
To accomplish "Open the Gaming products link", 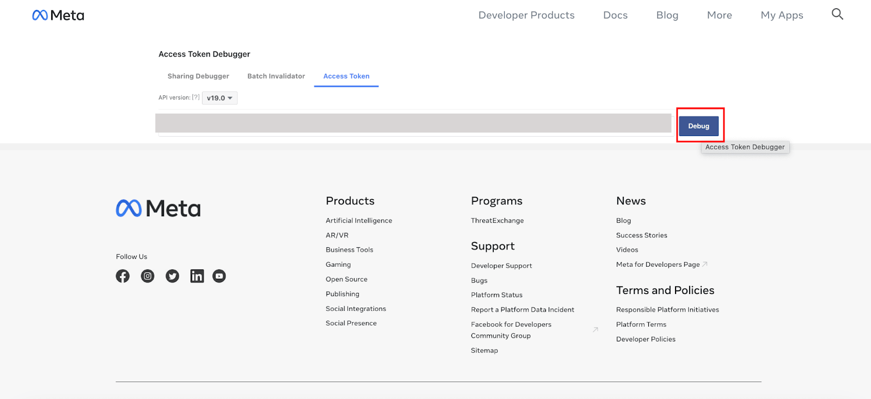I will pyautogui.click(x=338, y=265).
